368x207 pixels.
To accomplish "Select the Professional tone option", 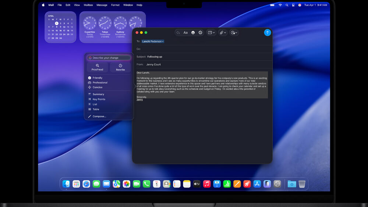I will (x=100, y=83).
